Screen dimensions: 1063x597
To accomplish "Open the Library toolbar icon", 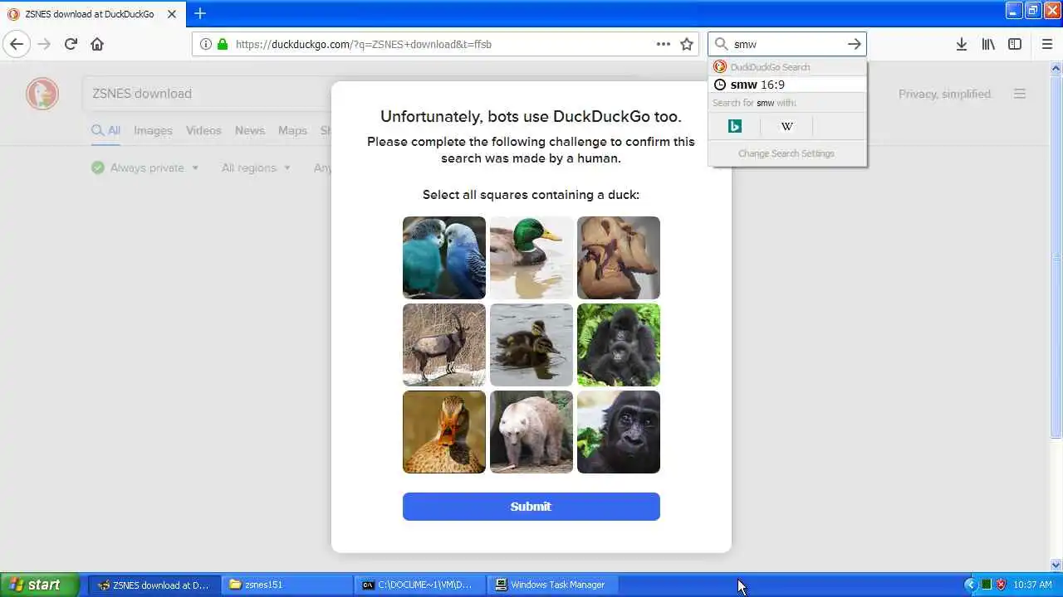I will tap(988, 44).
